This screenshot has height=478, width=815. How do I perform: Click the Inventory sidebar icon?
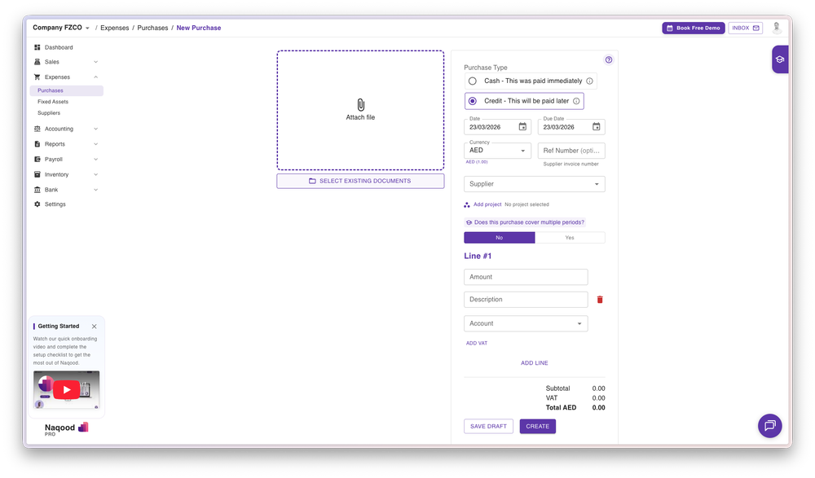[x=36, y=173]
